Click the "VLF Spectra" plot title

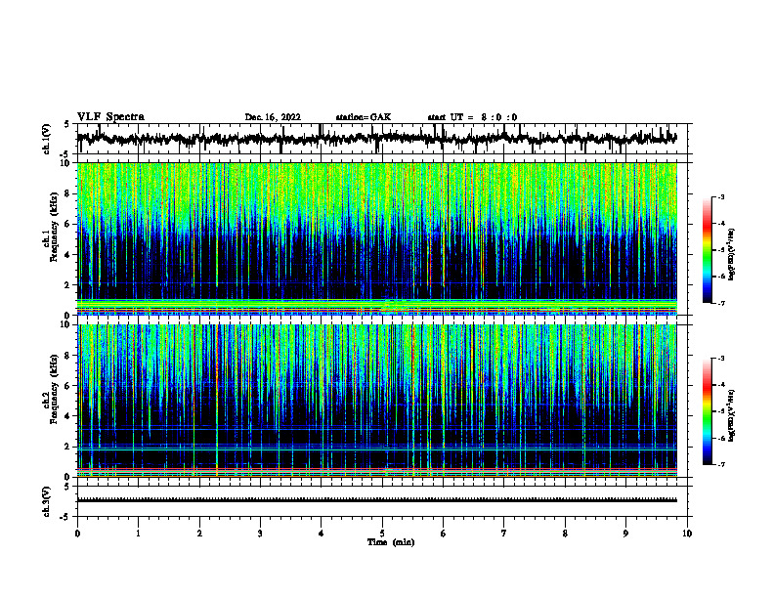pos(110,117)
